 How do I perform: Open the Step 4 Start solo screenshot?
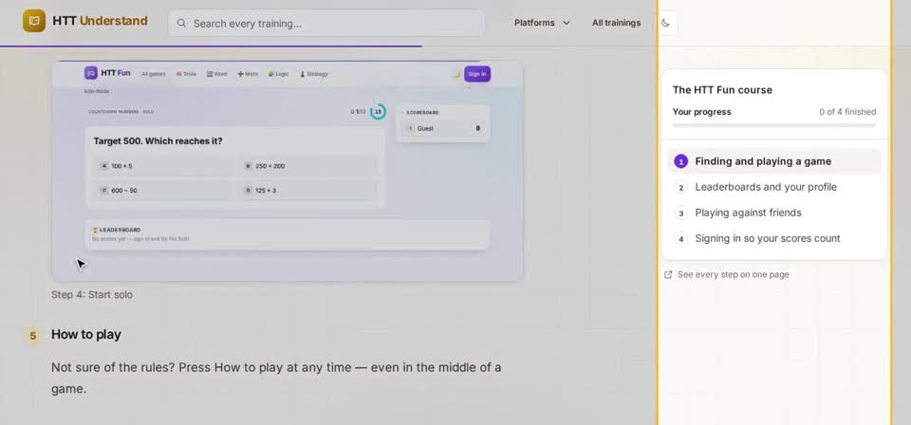coord(287,171)
